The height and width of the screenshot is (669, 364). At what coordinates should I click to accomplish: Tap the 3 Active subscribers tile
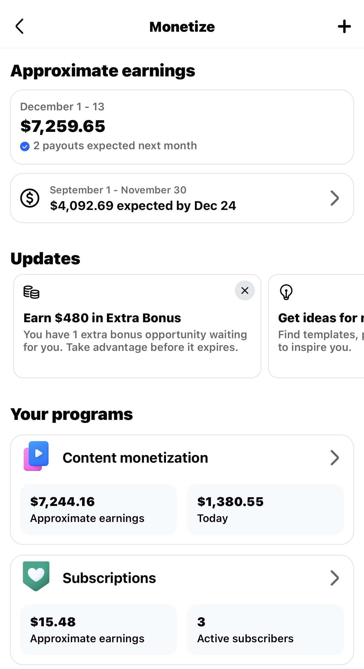[265, 630]
